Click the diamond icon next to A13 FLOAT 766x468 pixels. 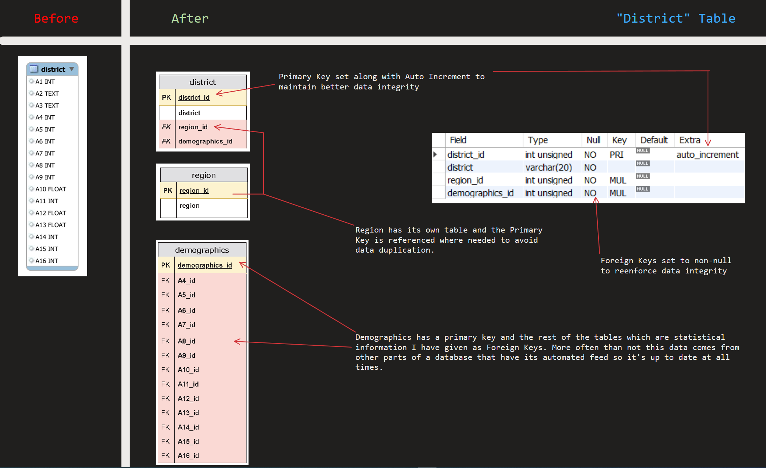32,225
